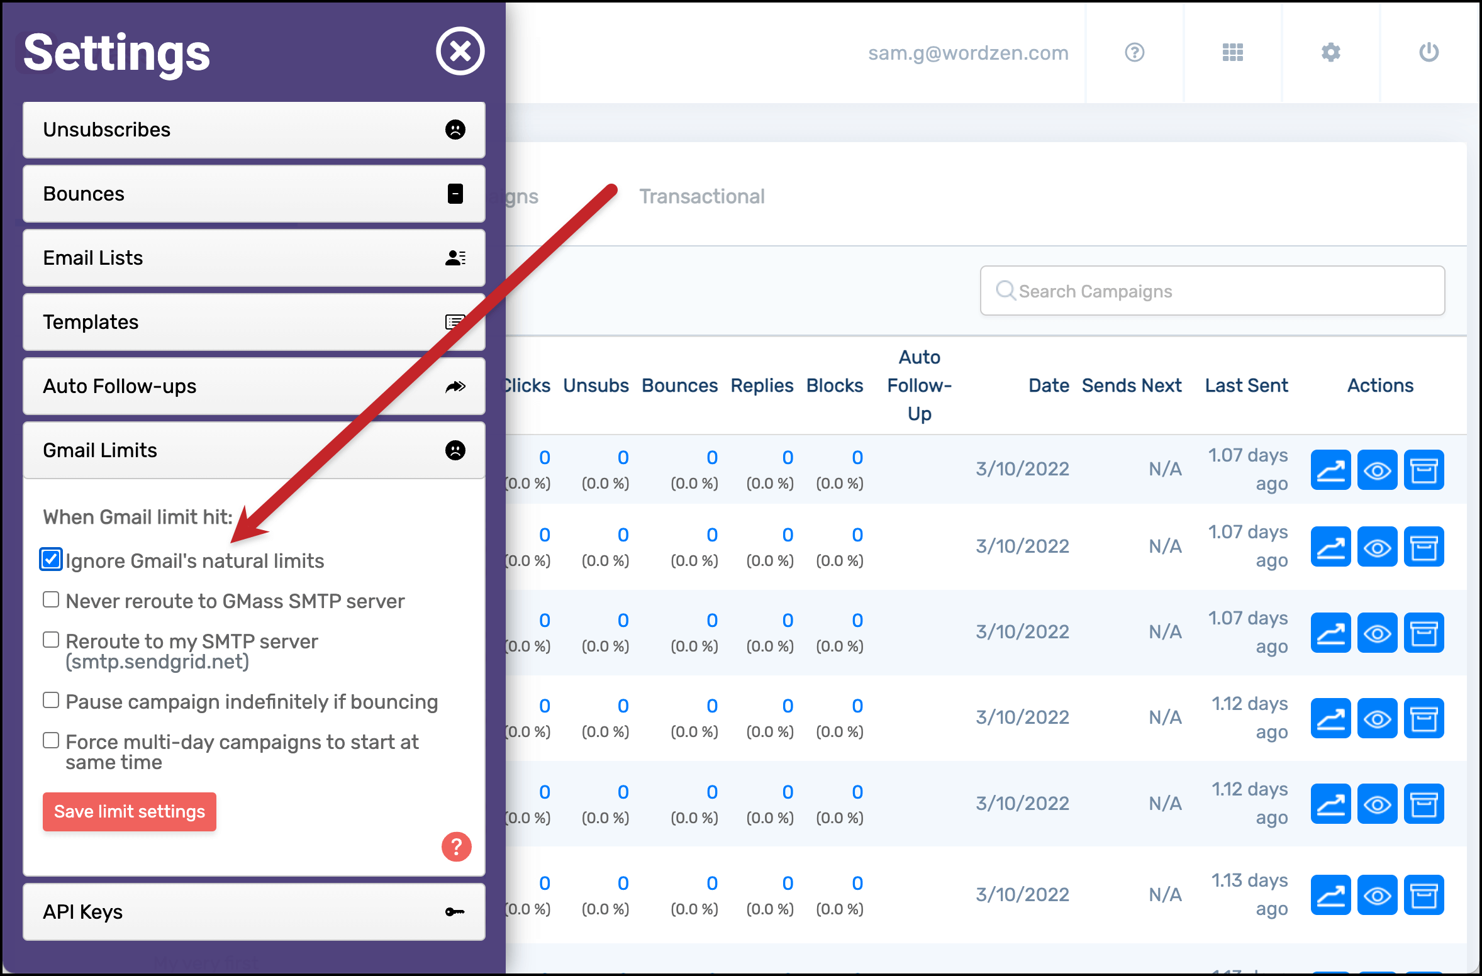Click archive box icon in 1.13 days ago row
The image size is (1482, 976).
click(x=1423, y=895)
